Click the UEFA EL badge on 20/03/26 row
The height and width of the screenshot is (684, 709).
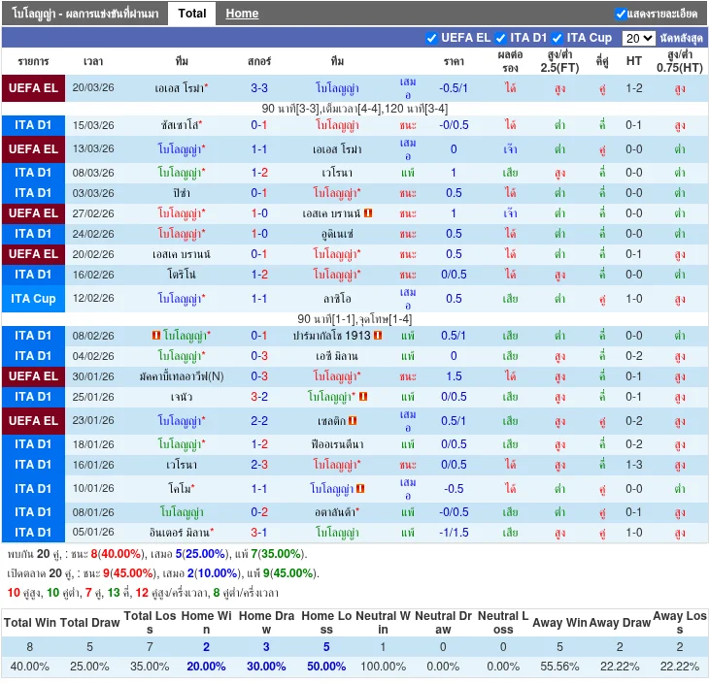[33, 87]
